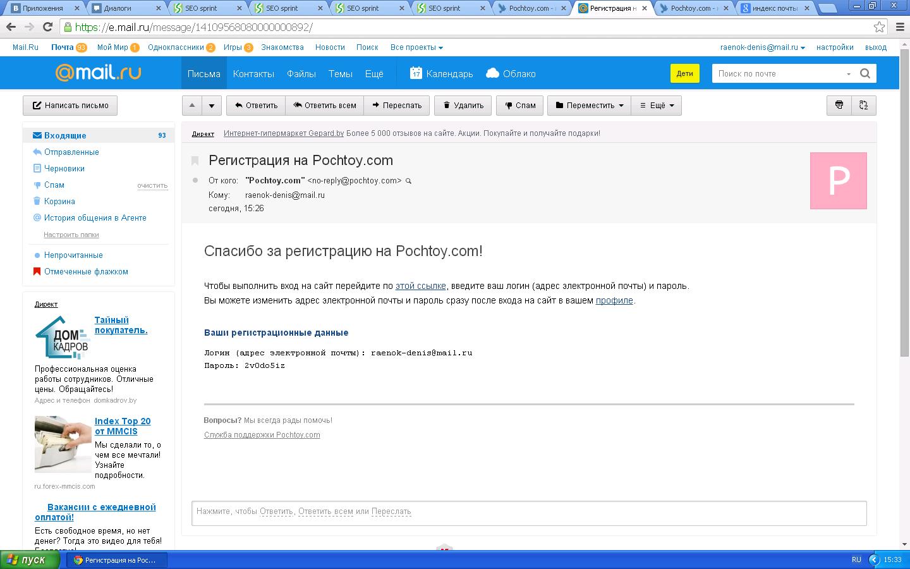910x569 pixels.
Task: Click the mail search magnifier icon
Action: coord(865,73)
